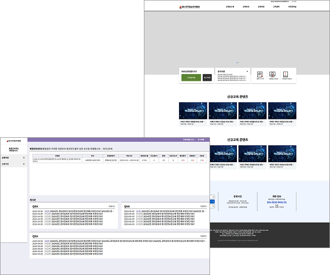Image resolution: width=330 pixels, height=275 pixels.
Task: Expand the second sidebar menu plus sign
Action: [24, 164]
